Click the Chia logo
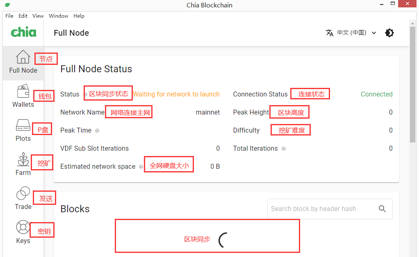The width and height of the screenshot is (419, 257). tap(23, 32)
